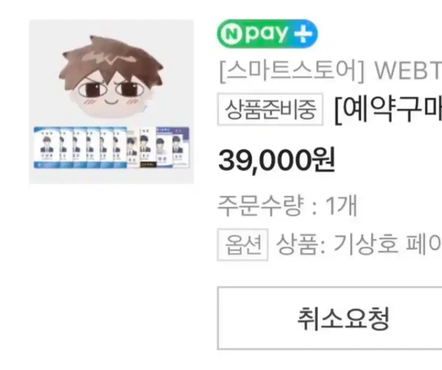The height and width of the screenshot is (370, 442).
Task: Click the 39,000원 price
Action: point(276,161)
